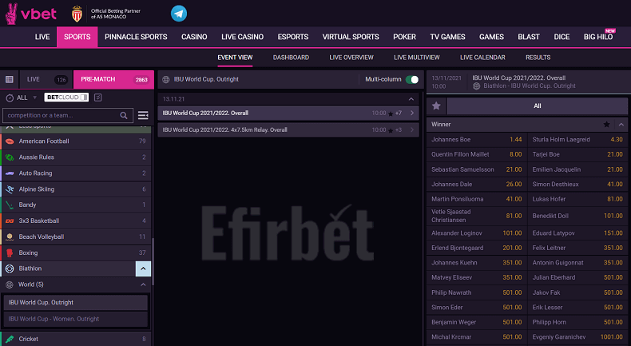Click the 3x3 Basketball icon

click(10, 221)
